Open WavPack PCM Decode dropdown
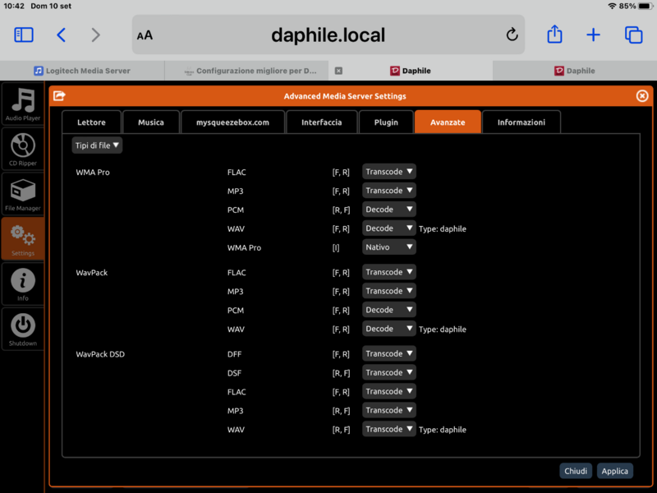 (389, 311)
